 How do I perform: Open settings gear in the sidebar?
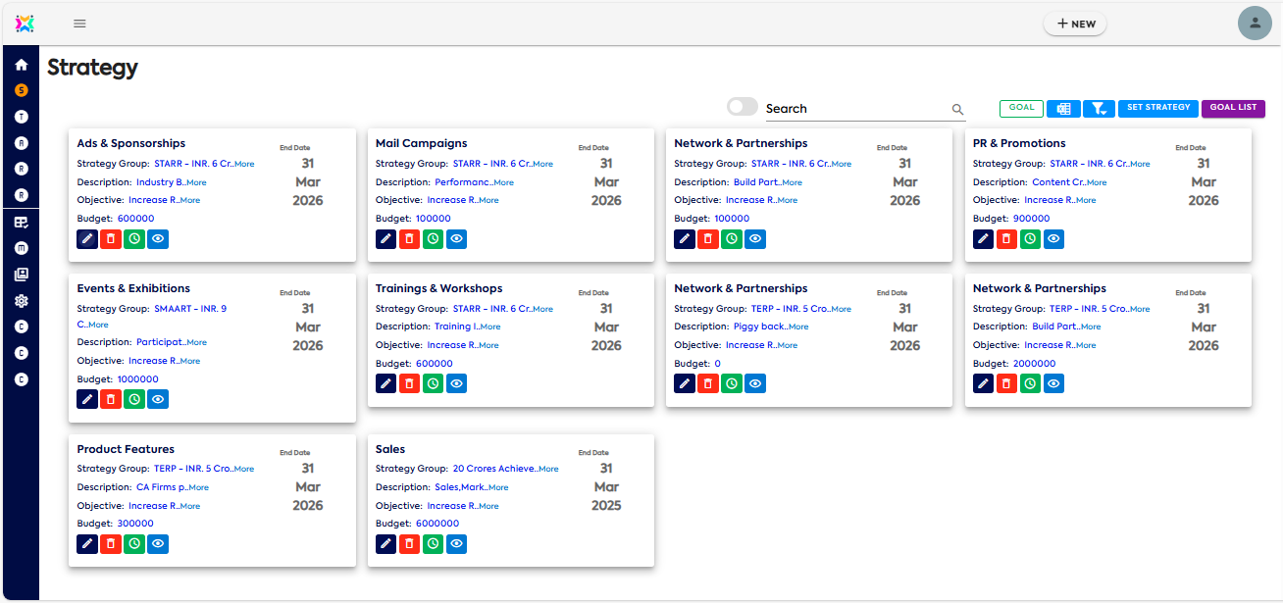22,301
